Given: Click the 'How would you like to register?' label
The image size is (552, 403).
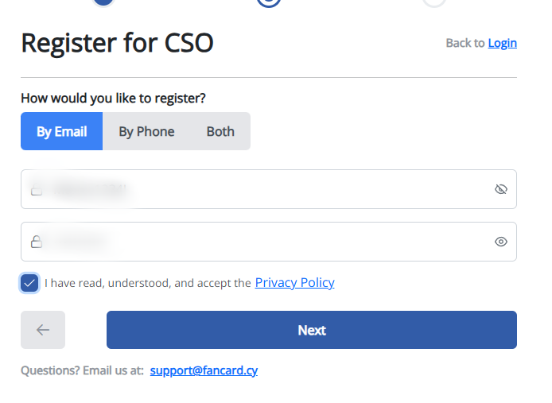Looking at the screenshot, I should (113, 99).
